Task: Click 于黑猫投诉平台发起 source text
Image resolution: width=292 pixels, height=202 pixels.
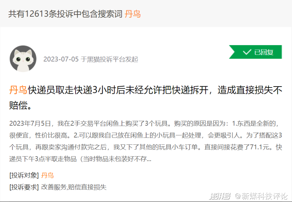Action: coord(109,59)
